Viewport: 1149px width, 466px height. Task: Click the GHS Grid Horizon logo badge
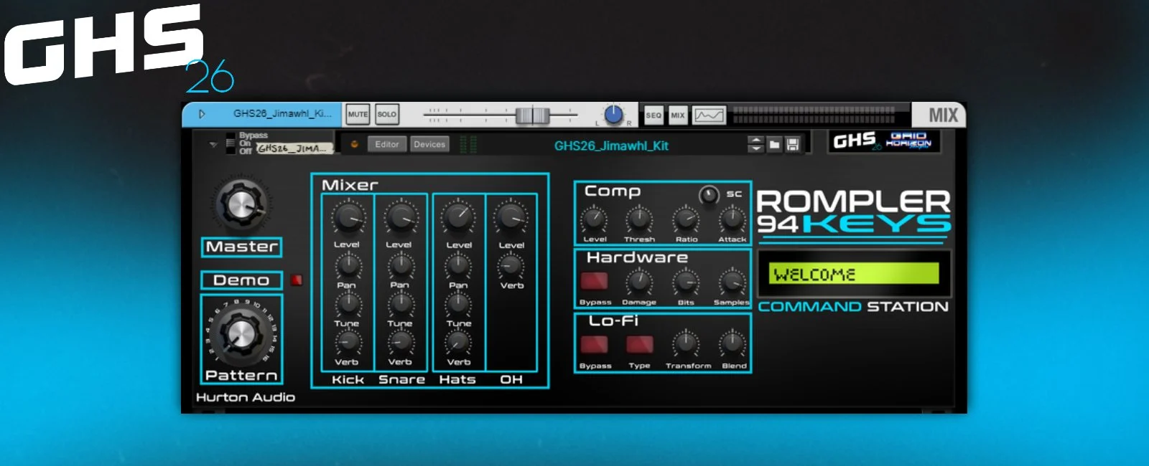pos(883,141)
